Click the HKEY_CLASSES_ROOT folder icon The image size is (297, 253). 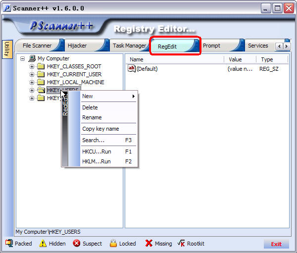[41, 66]
